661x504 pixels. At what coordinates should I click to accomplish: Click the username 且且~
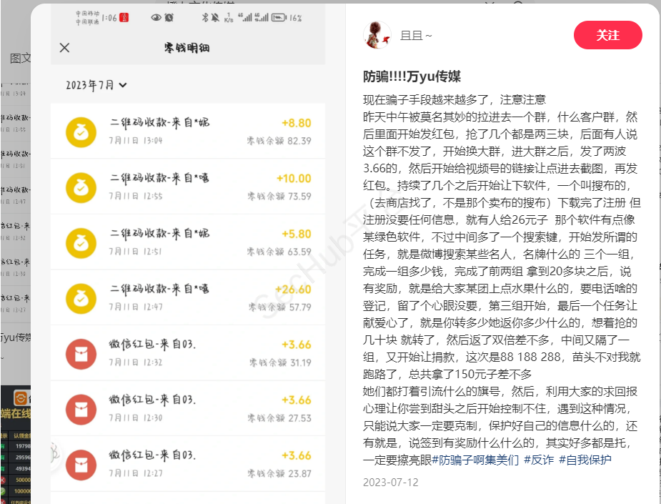[x=416, y=36]
